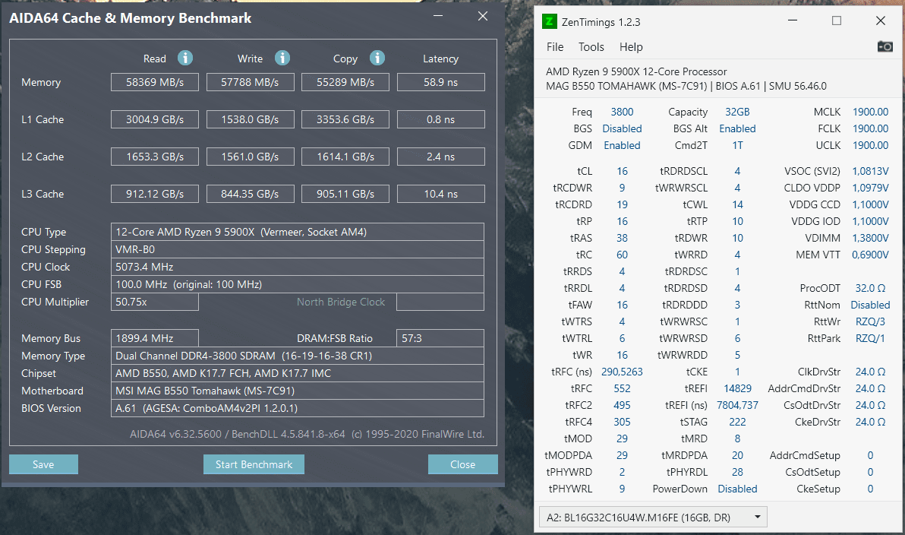Minimize the AIDA64 benchmark window
The width and height of the screenshot is (905, 535).
coord(438,16)
